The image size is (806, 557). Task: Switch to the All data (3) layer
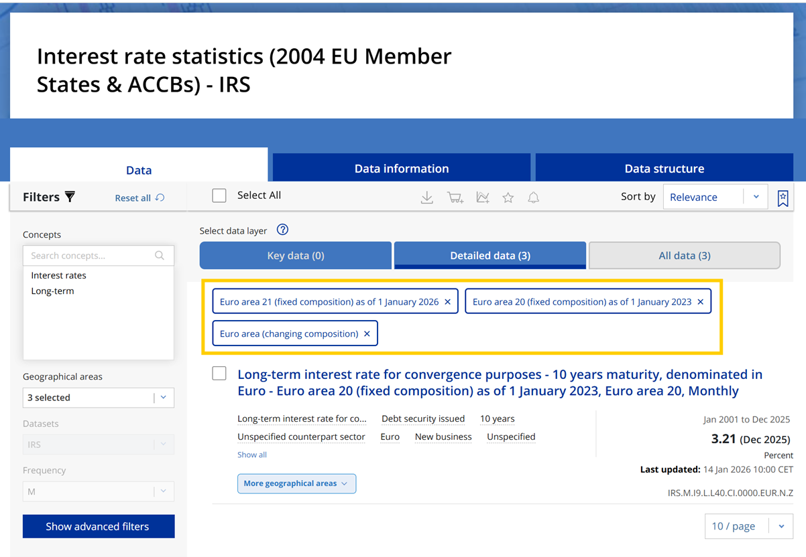684,255
